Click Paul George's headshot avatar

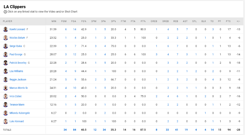[x=5, y=54]
